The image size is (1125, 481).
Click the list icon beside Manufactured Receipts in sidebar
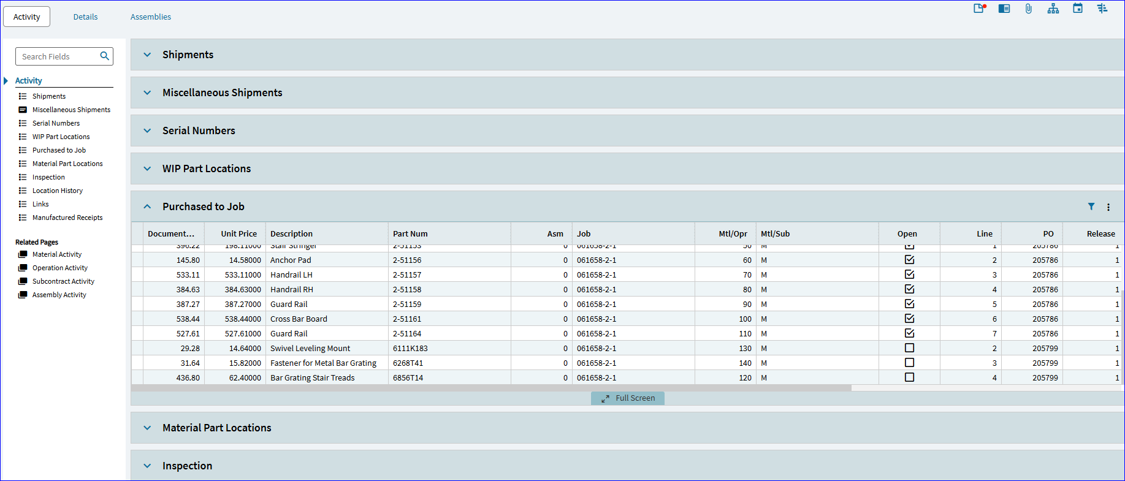click(23, 218)
